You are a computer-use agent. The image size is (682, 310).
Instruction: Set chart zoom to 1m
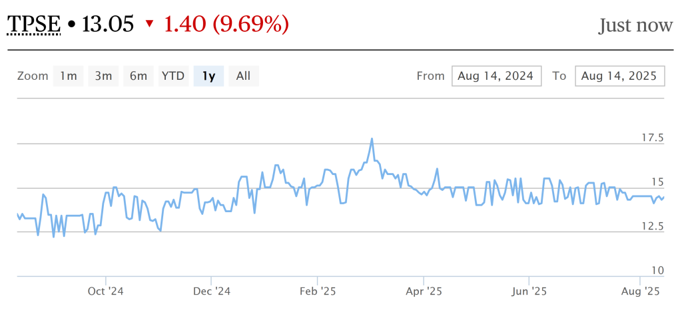click(x=69, y=76)
